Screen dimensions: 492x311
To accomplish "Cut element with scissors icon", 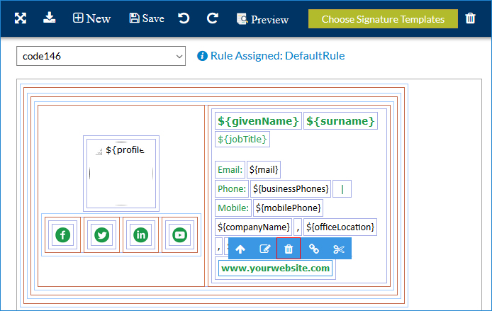I will click(339, 249).
